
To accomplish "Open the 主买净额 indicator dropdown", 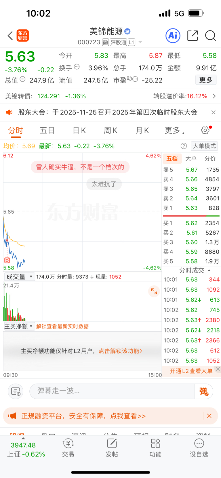I will click(x=19, y=326).
